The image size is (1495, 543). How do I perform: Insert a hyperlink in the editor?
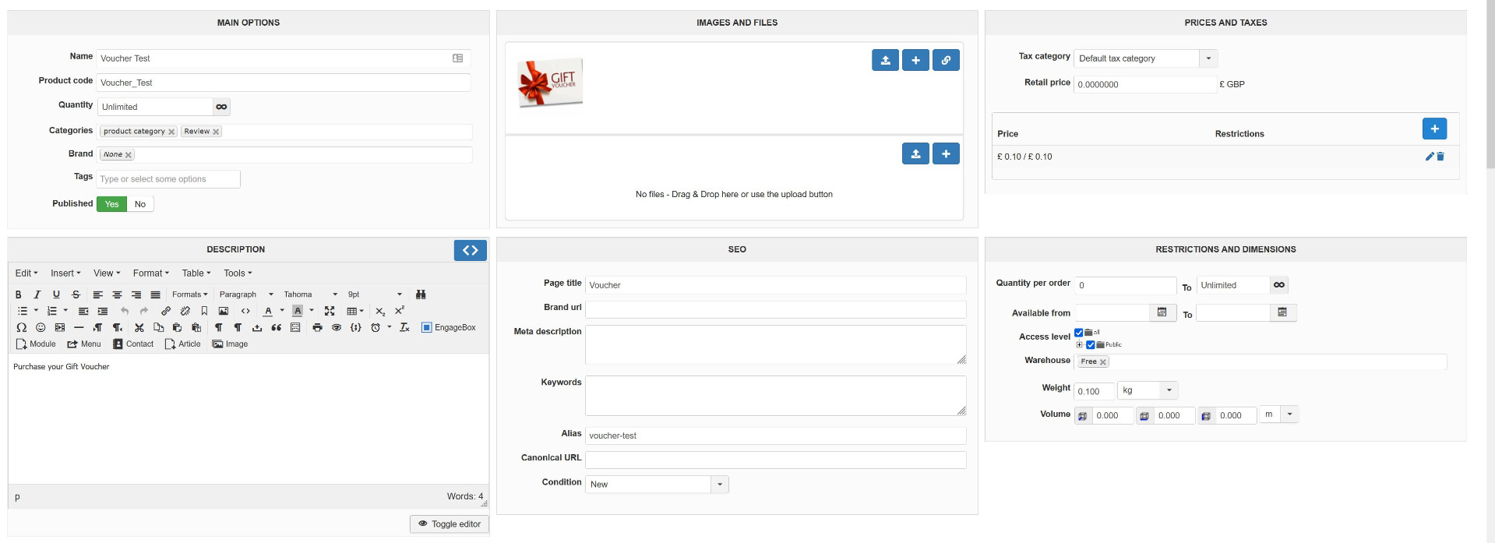click(x=166, y=311)
